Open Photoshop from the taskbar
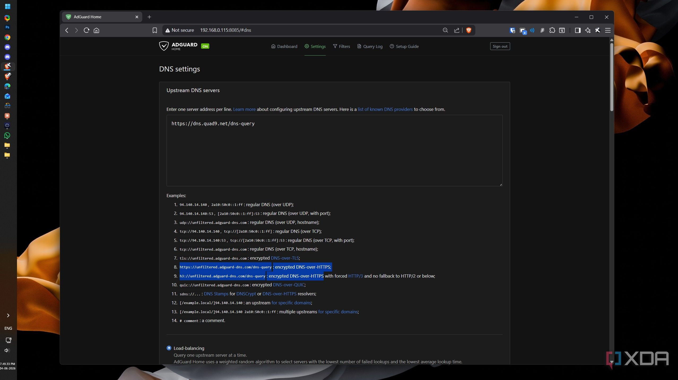The height and width of the screenshot is (380, 678). pyautogui.click(x=7, y=27)
